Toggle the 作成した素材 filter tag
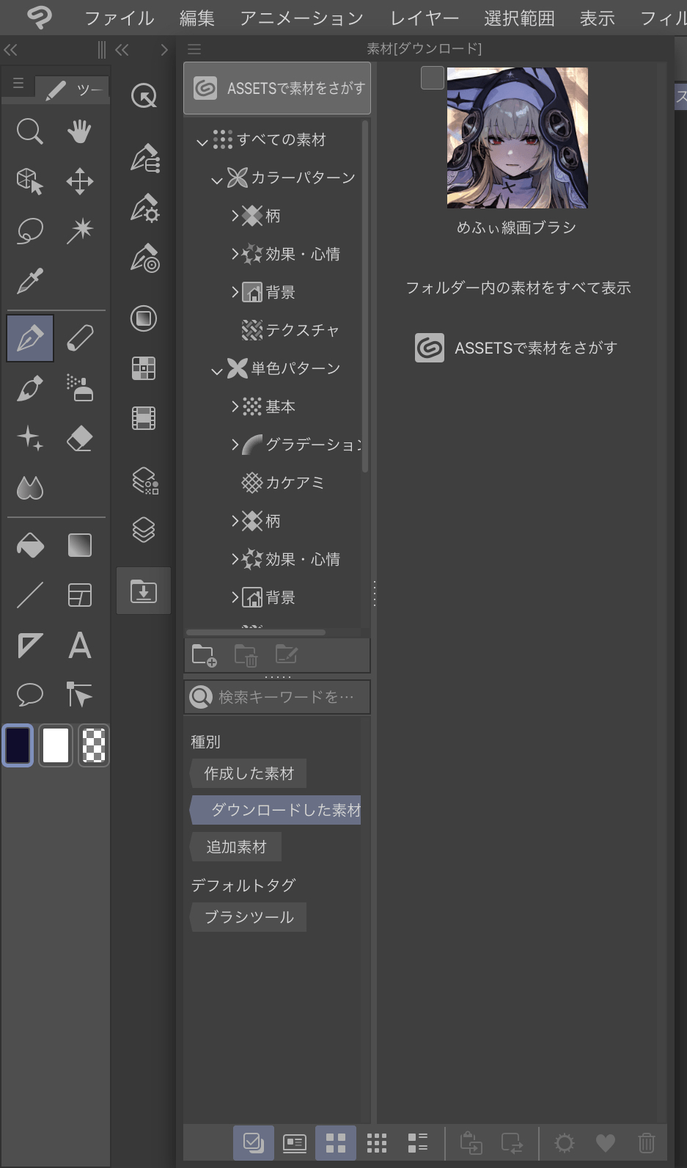Viewport: 687px width, 1168px height. click(x=248, y=773)
